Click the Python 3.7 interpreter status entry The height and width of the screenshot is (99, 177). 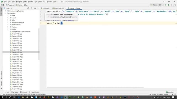(167, 94)
